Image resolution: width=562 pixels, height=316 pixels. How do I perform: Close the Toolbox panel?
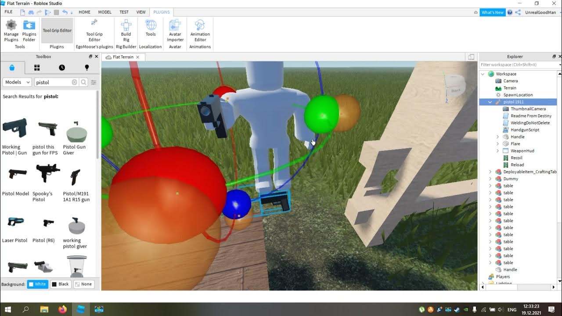[96, 57]
